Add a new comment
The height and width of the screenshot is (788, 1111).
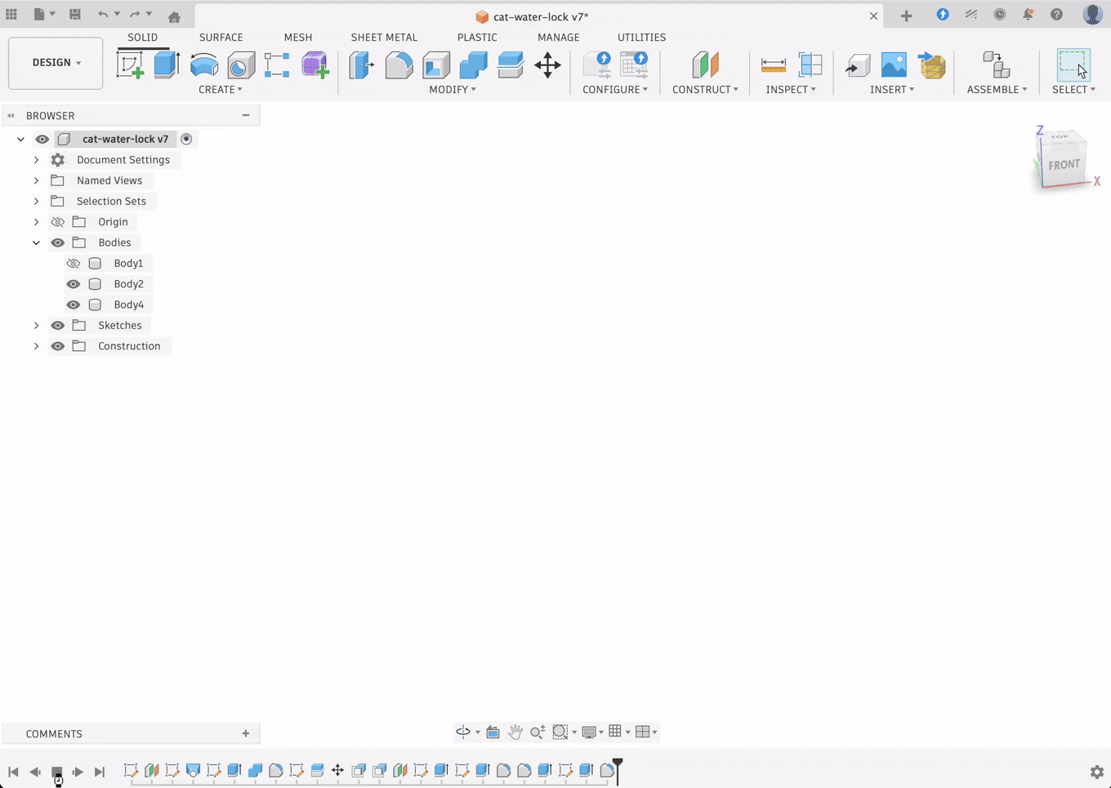246,733
